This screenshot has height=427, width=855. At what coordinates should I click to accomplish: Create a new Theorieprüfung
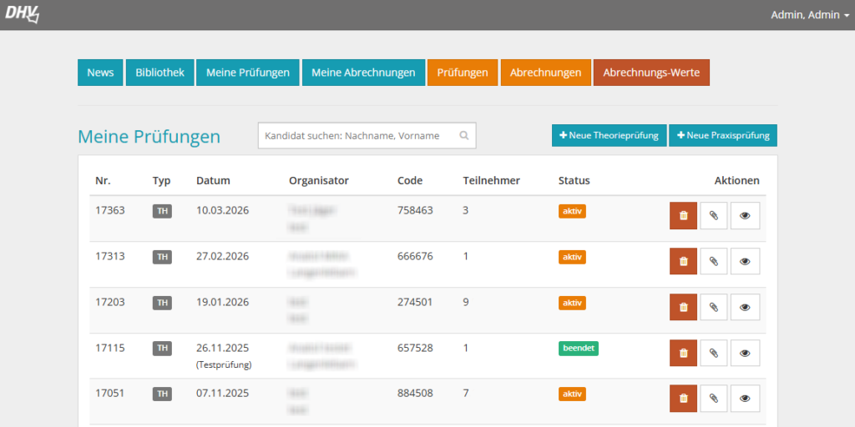(x=609, y=135)
